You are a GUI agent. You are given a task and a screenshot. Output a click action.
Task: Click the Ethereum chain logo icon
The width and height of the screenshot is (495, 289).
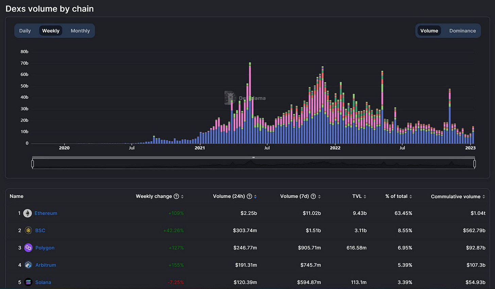[28, 213]
